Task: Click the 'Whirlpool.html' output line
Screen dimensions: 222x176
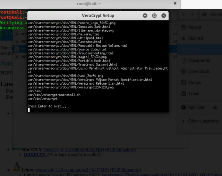Action: point(65,38)
